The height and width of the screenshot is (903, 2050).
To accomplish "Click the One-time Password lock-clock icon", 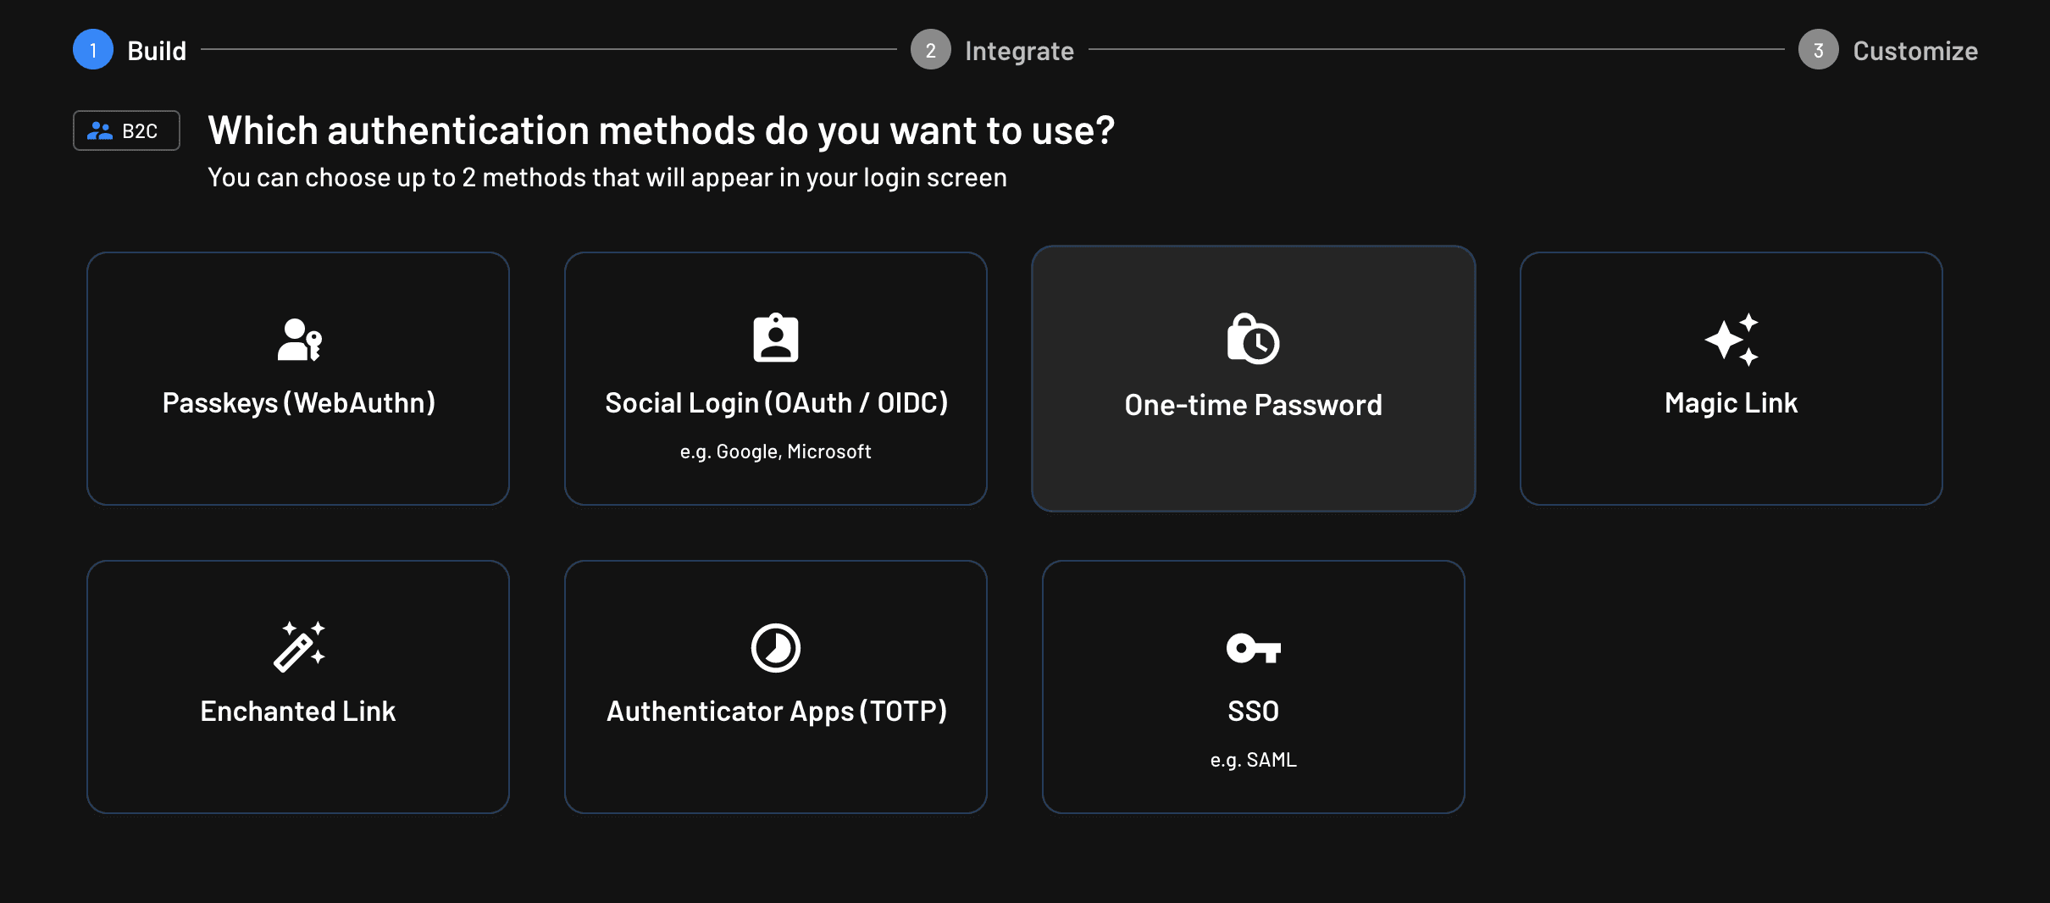I will click(1253, 339).
